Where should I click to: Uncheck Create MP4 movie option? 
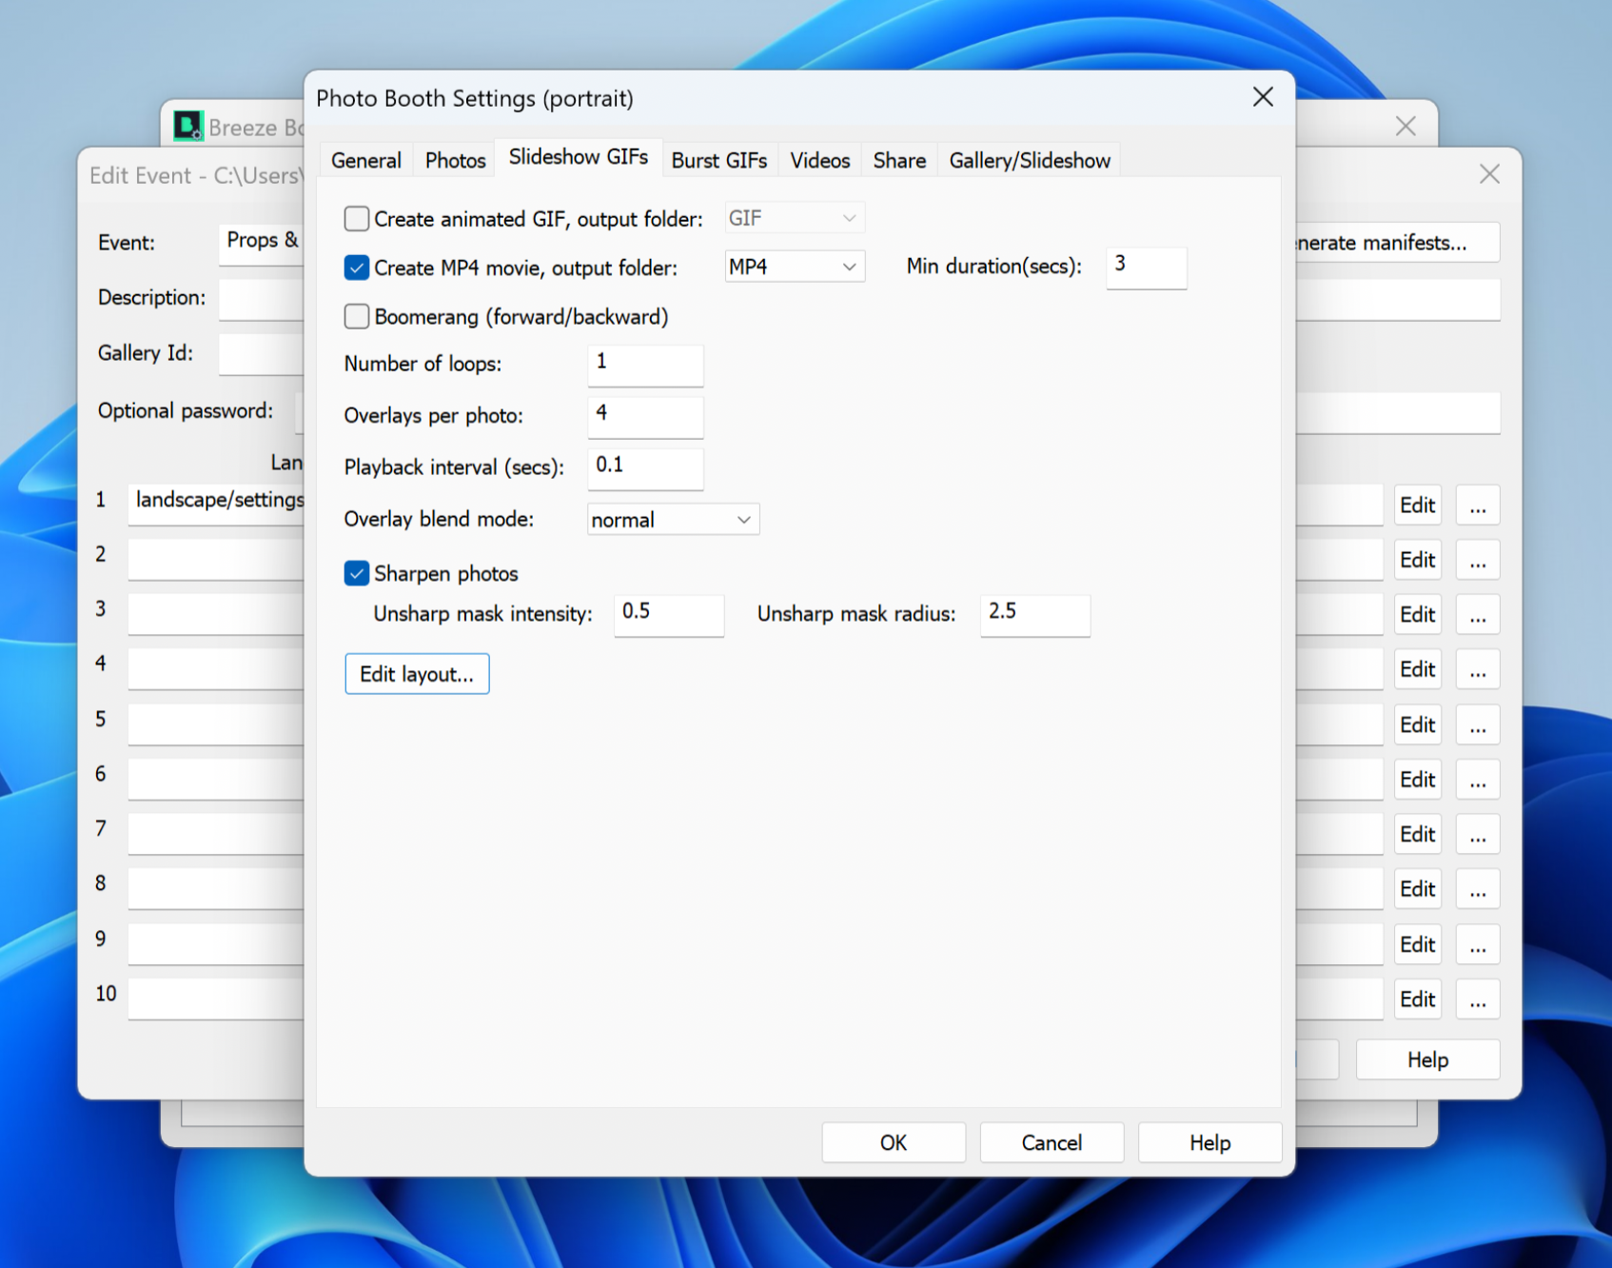357,268
